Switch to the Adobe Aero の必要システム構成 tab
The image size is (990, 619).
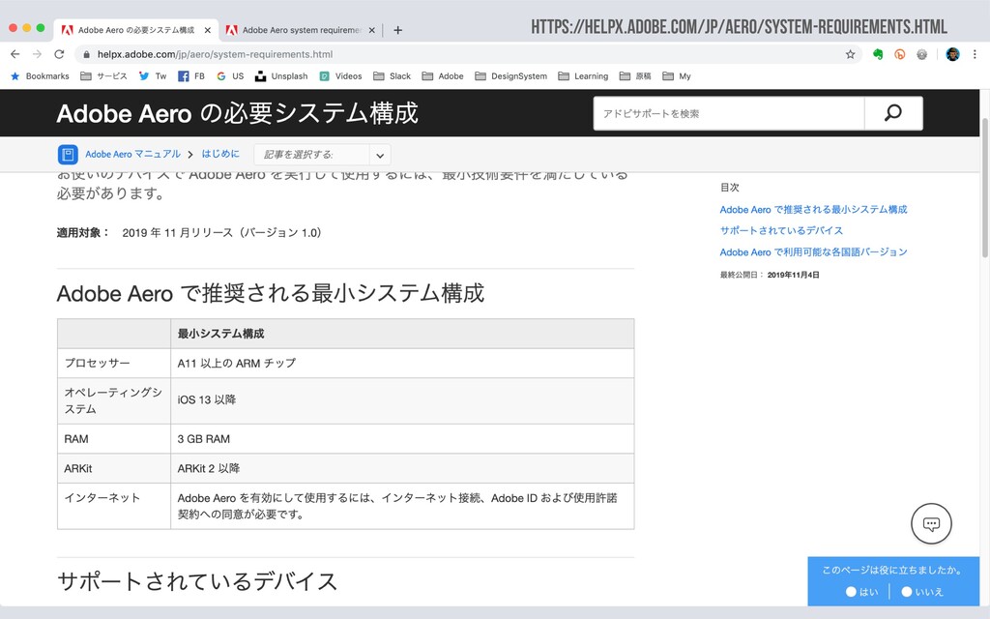136,30
